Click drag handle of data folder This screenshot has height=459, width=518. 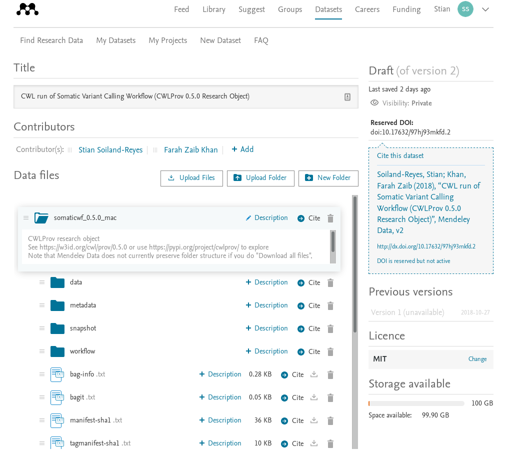[42, 282]
